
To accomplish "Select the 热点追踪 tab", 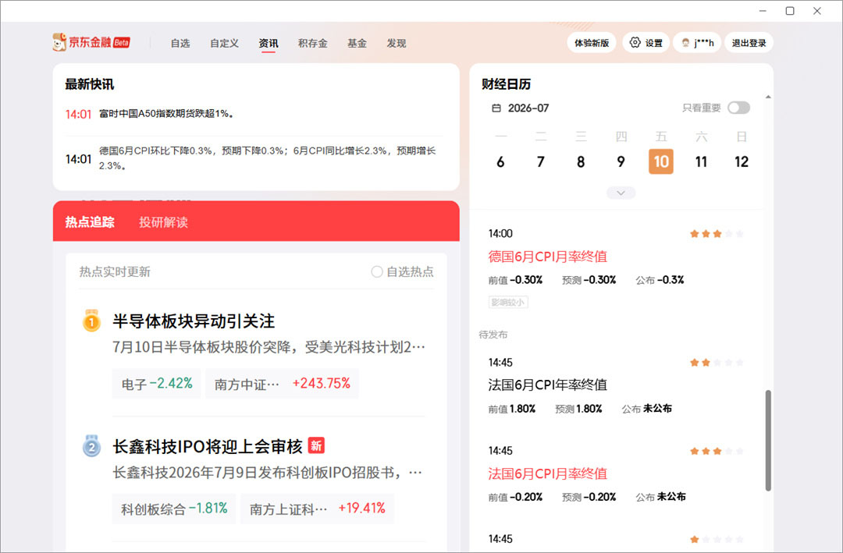I will [x=90, y=222].
